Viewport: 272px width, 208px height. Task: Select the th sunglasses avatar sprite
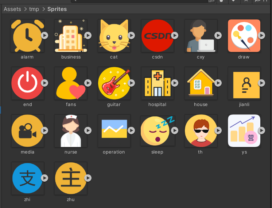[x=201, y=131]
